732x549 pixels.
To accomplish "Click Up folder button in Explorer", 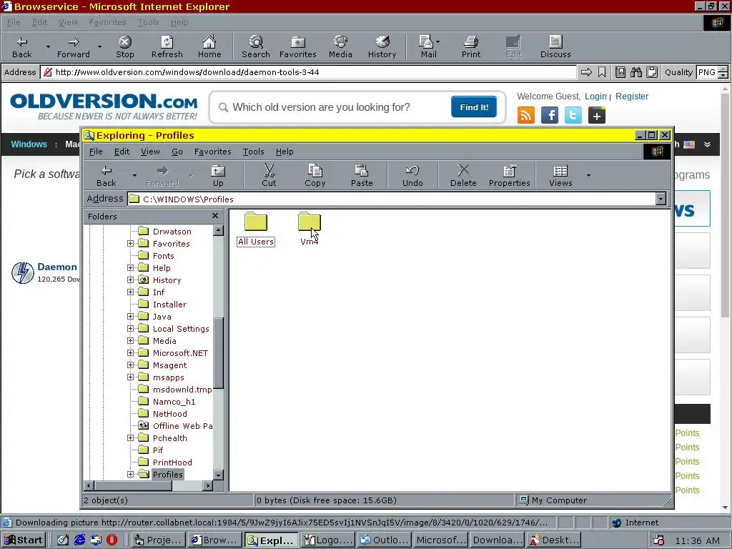I will point(218,176).
